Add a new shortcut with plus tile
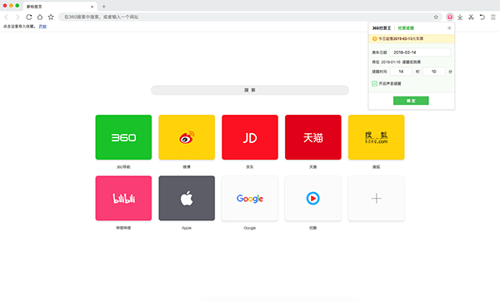The image size is (500, 301). 377,198
